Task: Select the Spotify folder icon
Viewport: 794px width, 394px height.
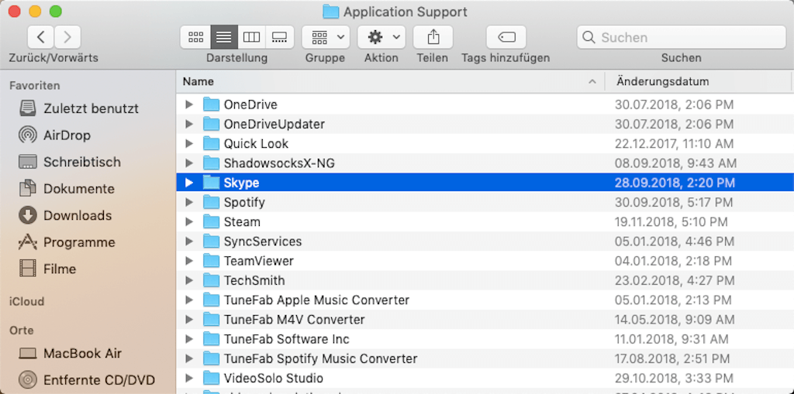Action: (211, 202)
